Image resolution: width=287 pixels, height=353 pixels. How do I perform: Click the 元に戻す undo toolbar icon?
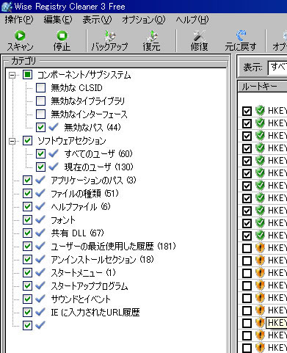tap(241, 41)
